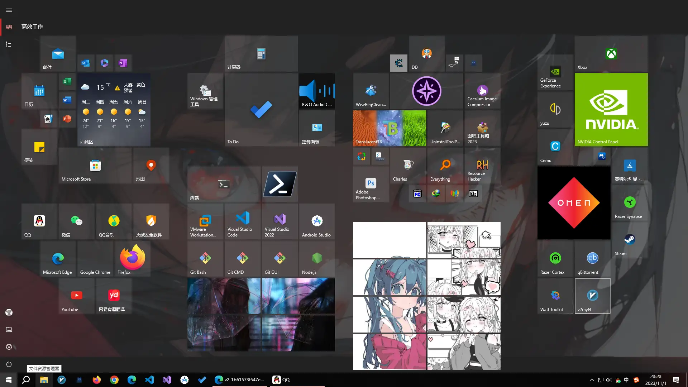Open the DD tile
This screenshot has height=387, width=688.
(426, 54)
